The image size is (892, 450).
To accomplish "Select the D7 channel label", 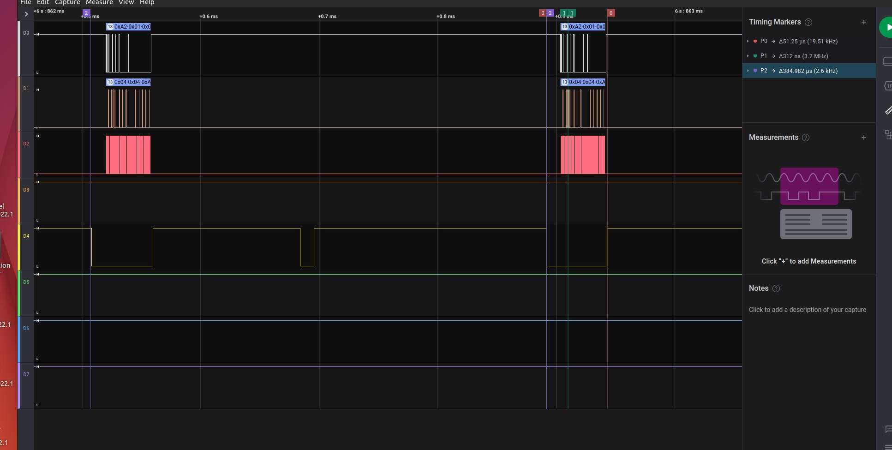I will pos(26,374).
